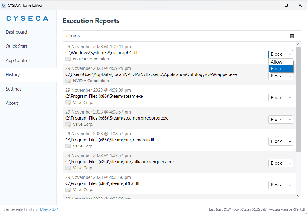Click the 4:09:09 pm timestamp
Viewport: 307px width, 214px height.
point(98,90)
